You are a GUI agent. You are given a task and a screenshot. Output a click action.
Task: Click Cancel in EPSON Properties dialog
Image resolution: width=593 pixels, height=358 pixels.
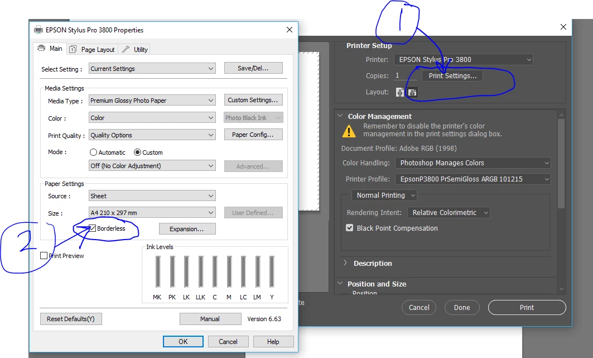coord(228,341)
